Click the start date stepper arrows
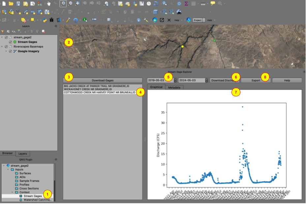Screen dimensions: 308x205 point(175,81)
